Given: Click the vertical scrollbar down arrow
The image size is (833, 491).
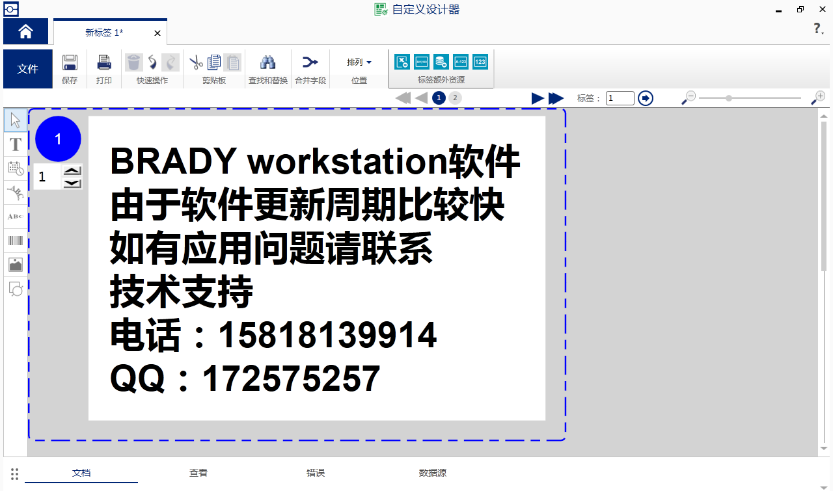Looking at the screenshot, I should pos(824,449).
